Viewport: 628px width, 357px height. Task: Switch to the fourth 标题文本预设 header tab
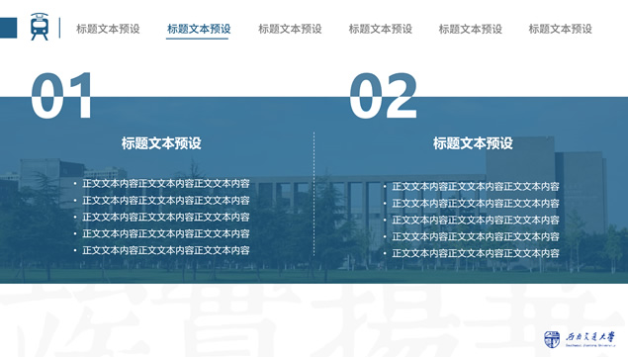380,29
